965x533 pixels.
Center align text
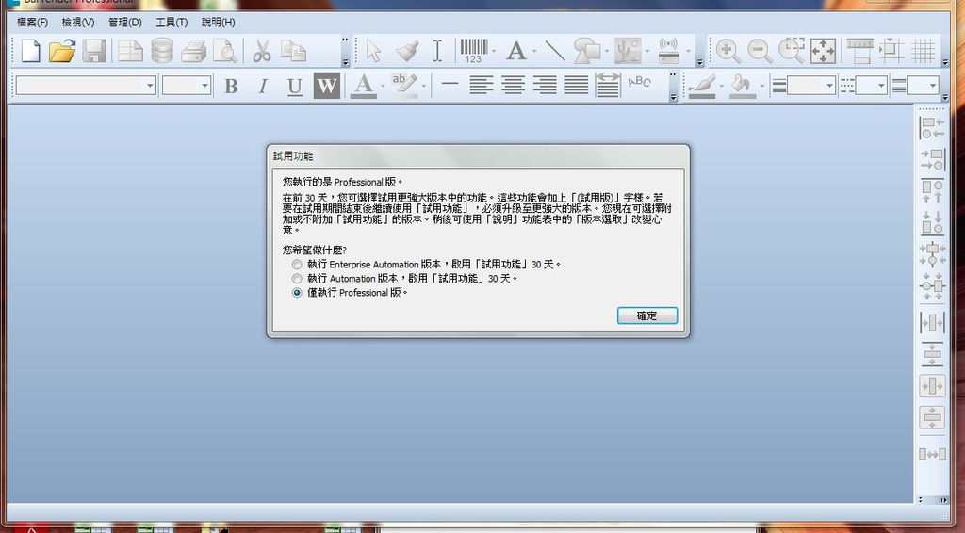(x=514, y=85)
